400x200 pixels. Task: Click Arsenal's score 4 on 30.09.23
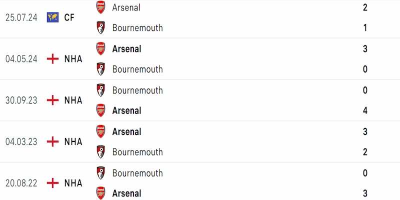pos(365,110)
